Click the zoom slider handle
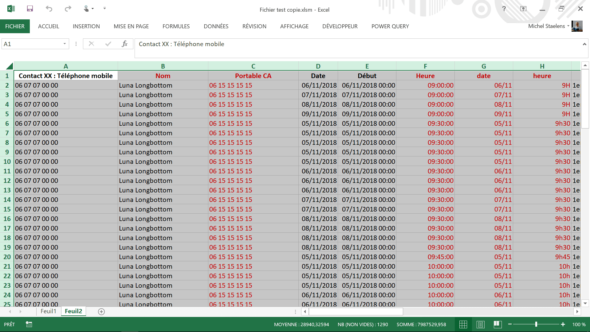The height and width of the screenshot is (332, 590). [536, 324]
